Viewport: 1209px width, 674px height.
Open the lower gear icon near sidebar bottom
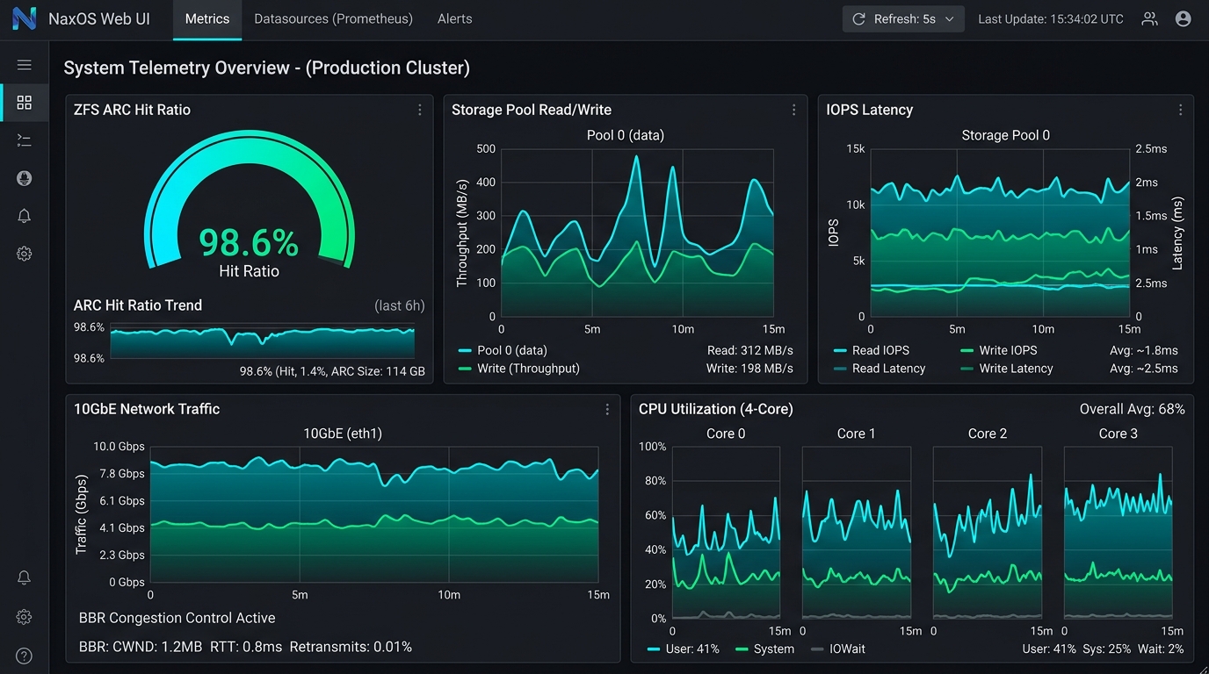(x=25, y=617)
